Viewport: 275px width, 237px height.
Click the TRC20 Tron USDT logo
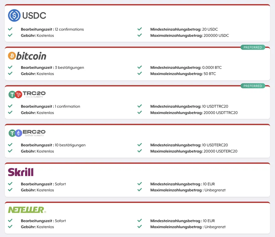[x=27, y=94]
